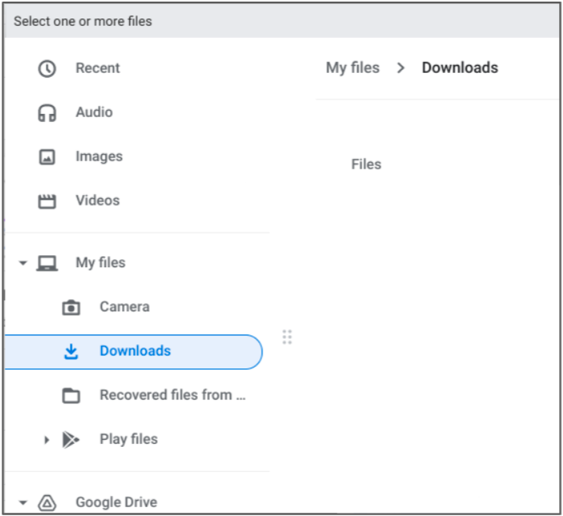Collapse the My files tree
This screenshot has height=516, width=563.
point(23,263)
